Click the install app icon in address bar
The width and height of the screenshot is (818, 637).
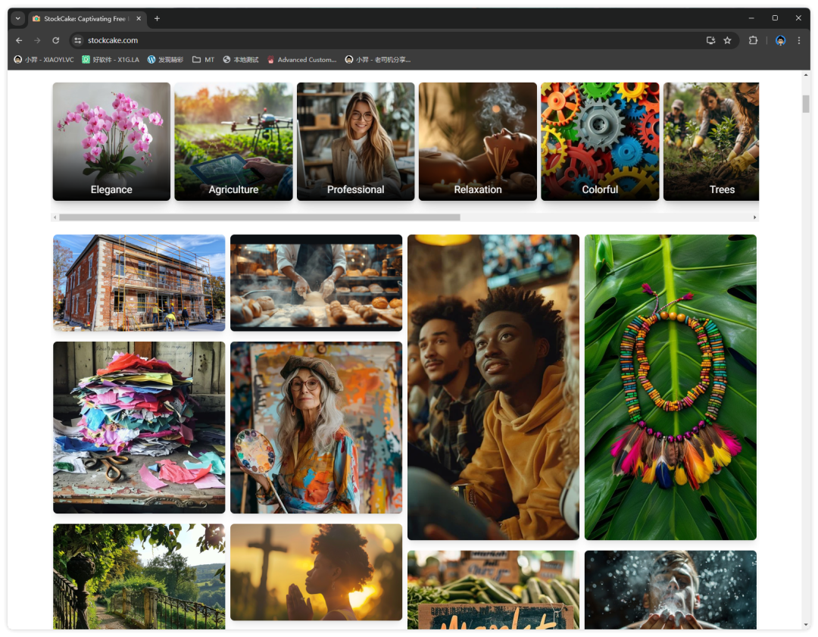click(710, 40)
